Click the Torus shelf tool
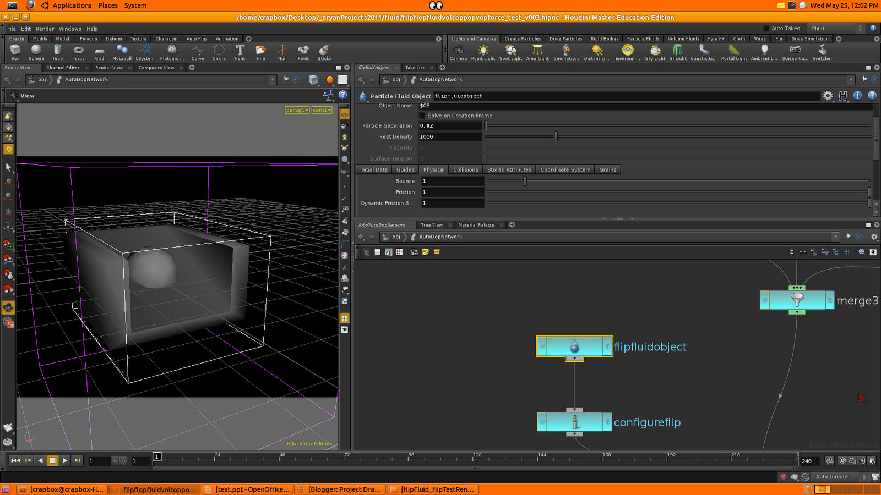 (x=79, y=52)
